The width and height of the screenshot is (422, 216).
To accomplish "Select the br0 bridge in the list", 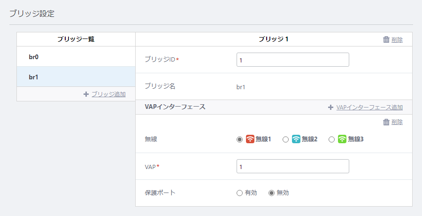I will (76, 56).
